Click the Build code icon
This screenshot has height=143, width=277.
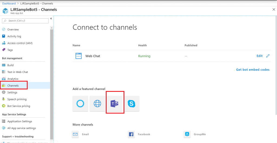click(x=4, y=65)
